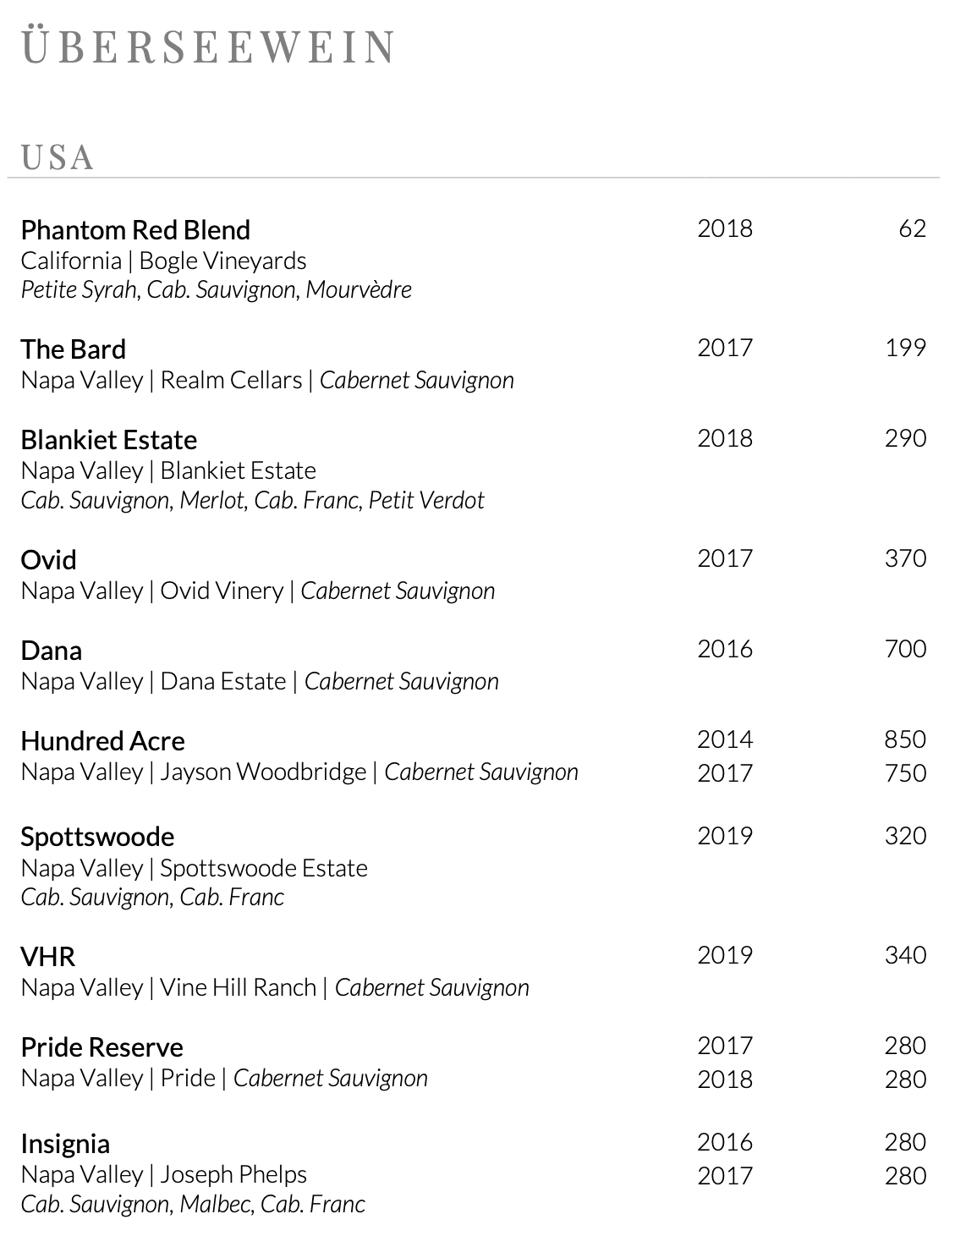The image size is (966, 1247).
Task: Select the USA section header
Action: (x=58, y=157)
